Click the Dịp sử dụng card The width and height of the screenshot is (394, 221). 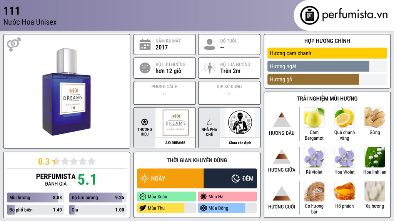pyautogui.click(x=229, y=93)
